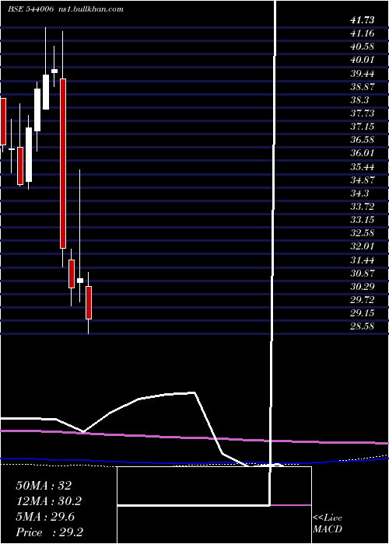The image size is (389, 544).
Task: Select the 31.44 price axis label
Action: [363, 260]
